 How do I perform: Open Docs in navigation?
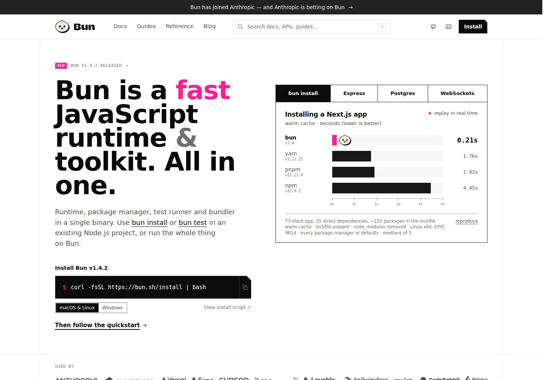(120, 26)
